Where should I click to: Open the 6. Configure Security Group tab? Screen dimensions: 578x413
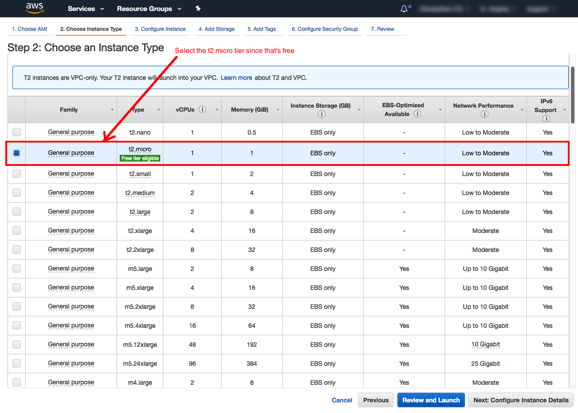[325, 29]
